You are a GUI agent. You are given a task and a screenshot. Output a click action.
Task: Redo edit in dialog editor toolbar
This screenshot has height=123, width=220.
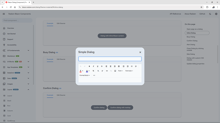(84, 66)
